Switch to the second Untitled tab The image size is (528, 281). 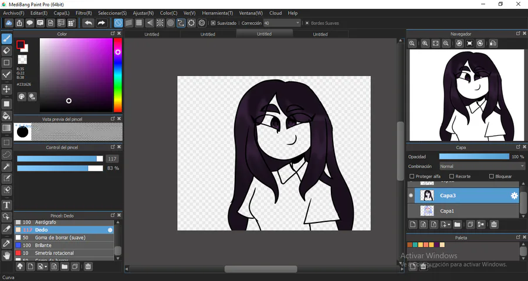pyautogui.click(x=208, y=35)
